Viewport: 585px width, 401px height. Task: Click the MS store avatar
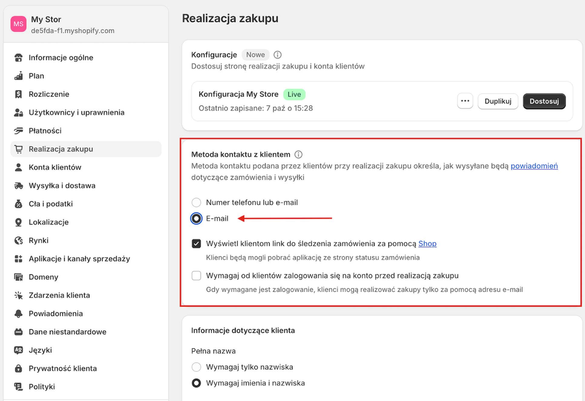point(18,24)
